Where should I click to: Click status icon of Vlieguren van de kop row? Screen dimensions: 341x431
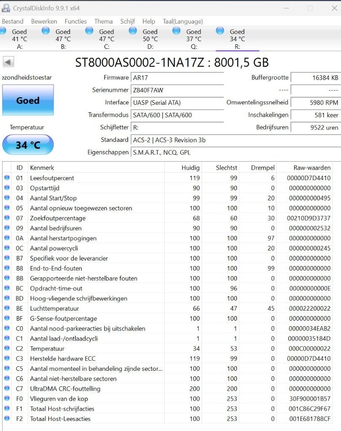(x=7, y=398)
